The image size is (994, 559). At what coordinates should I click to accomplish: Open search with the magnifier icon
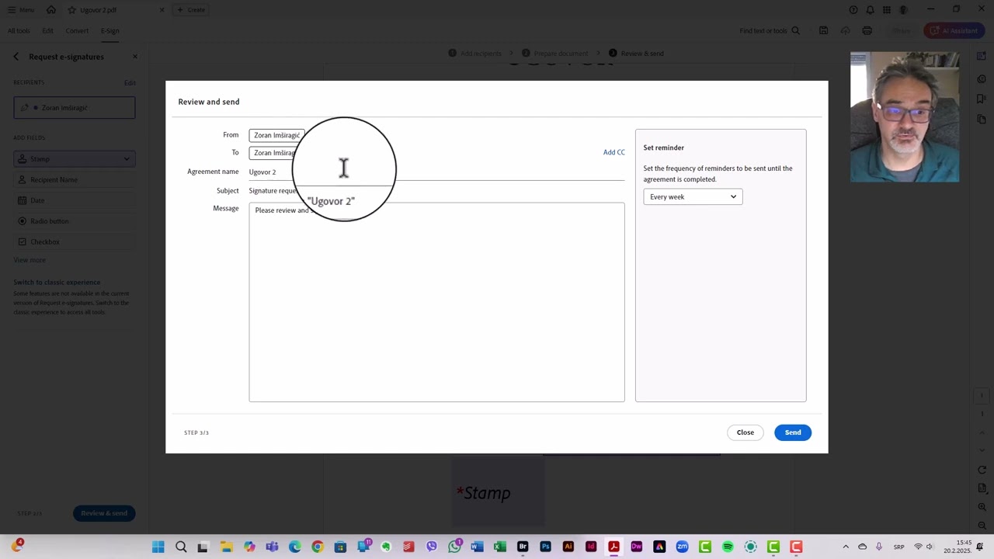[x=795, y=30]
